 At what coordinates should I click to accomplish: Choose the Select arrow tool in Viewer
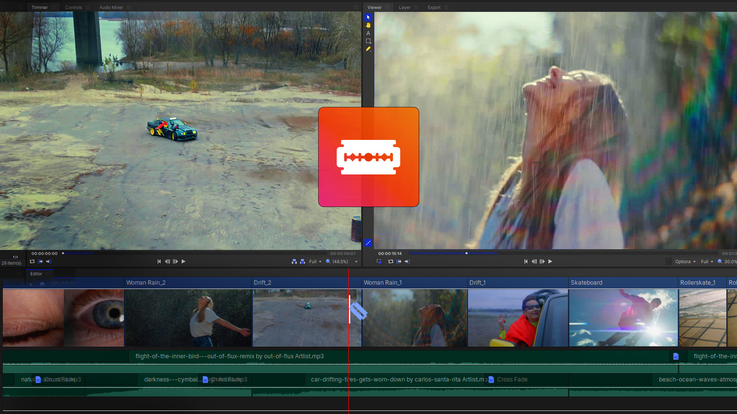tap(368, 17)
